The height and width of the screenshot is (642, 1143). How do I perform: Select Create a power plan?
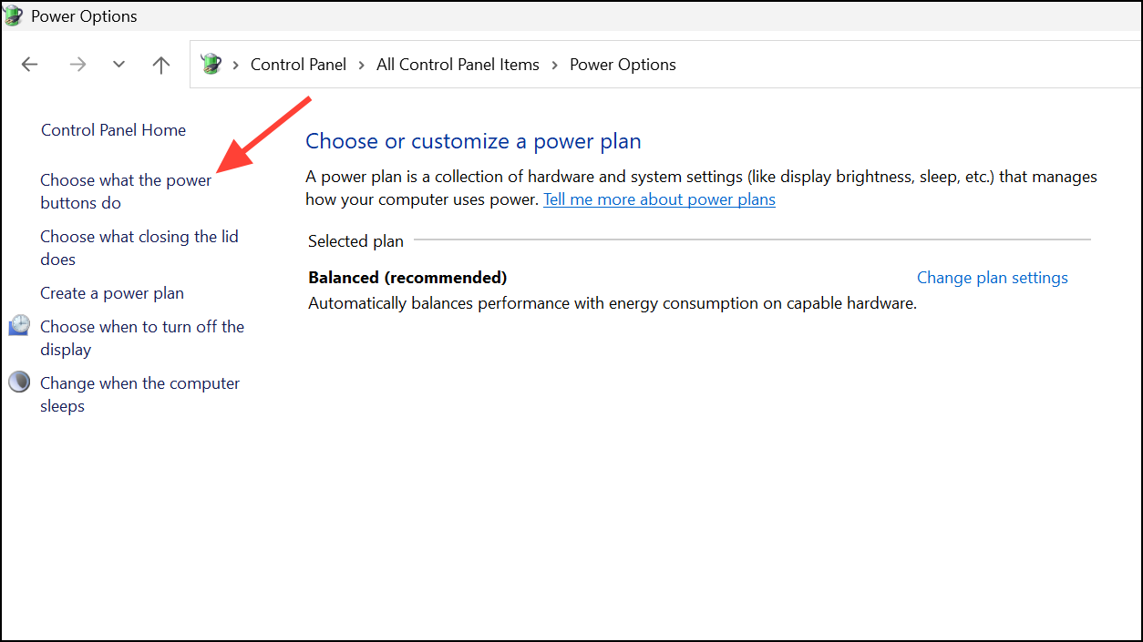pos(111,292)
